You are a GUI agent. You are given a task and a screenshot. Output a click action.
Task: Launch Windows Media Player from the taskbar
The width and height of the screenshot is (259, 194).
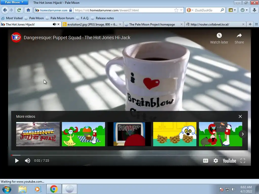click(38, 189)
